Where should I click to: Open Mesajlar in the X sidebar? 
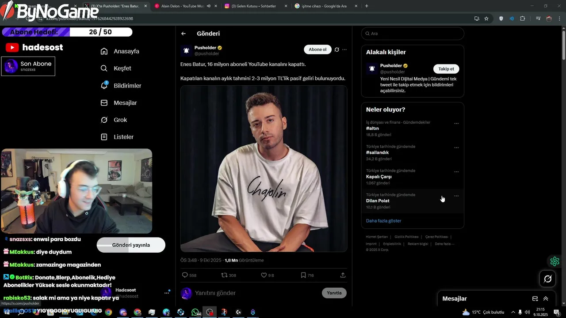click(x=119, y=103)
